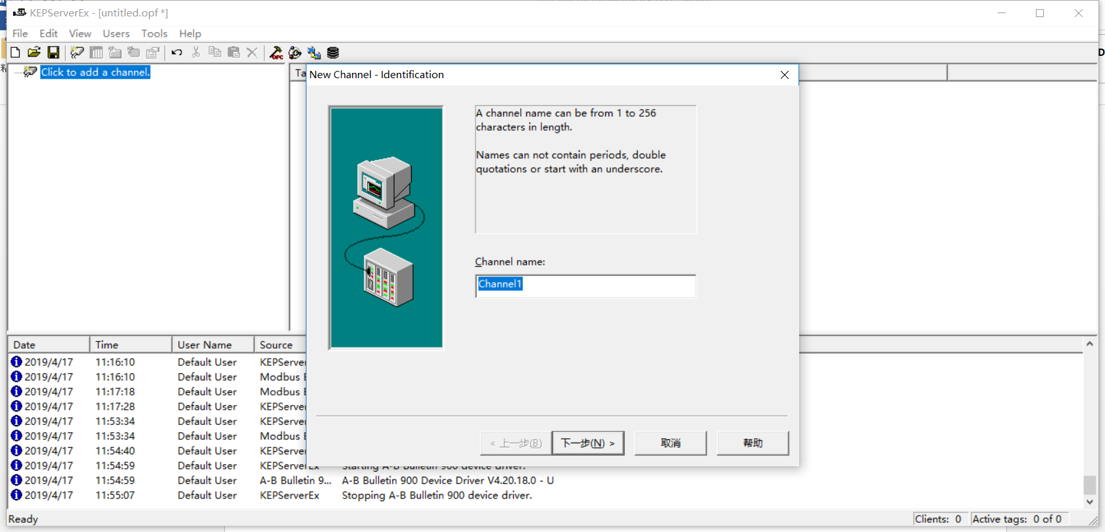The image size is (1105, 532).
Task: Open the Help menu
Action: 190,33
